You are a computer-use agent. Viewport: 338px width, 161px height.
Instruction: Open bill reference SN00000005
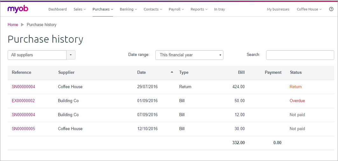[x=23, y=129]
